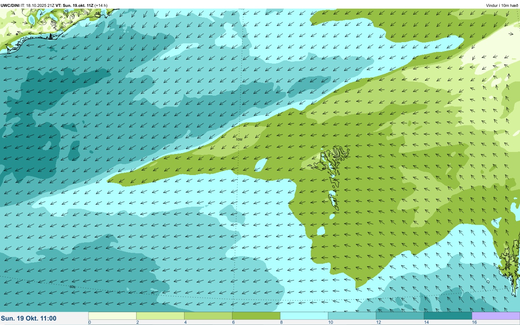The image size is (520, 325).
Task: Click the medium green 4-6 legend swatch
Action: click(208, 316)
